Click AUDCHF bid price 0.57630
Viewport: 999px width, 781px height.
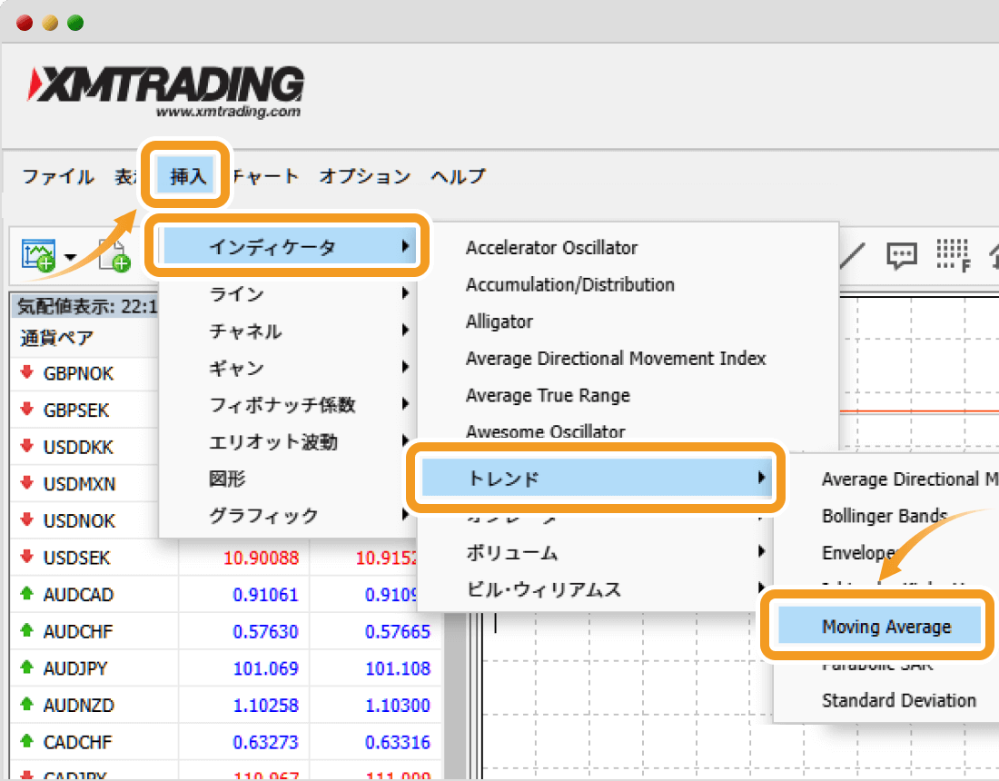coord(265,632)
